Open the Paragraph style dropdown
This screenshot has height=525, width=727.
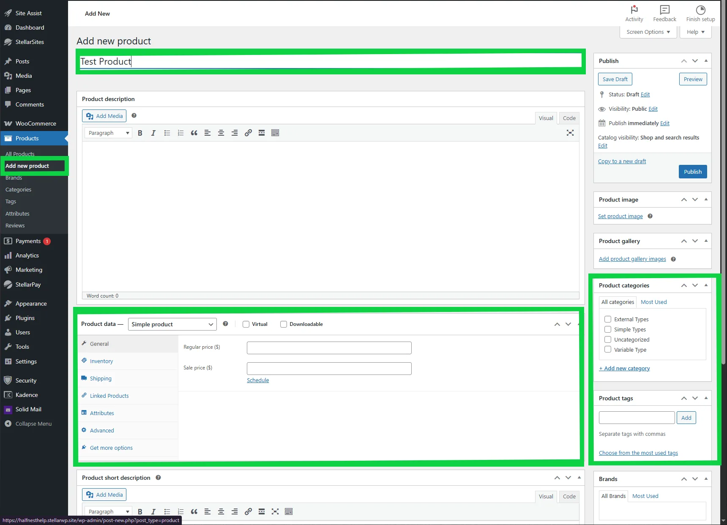point(107,133)
